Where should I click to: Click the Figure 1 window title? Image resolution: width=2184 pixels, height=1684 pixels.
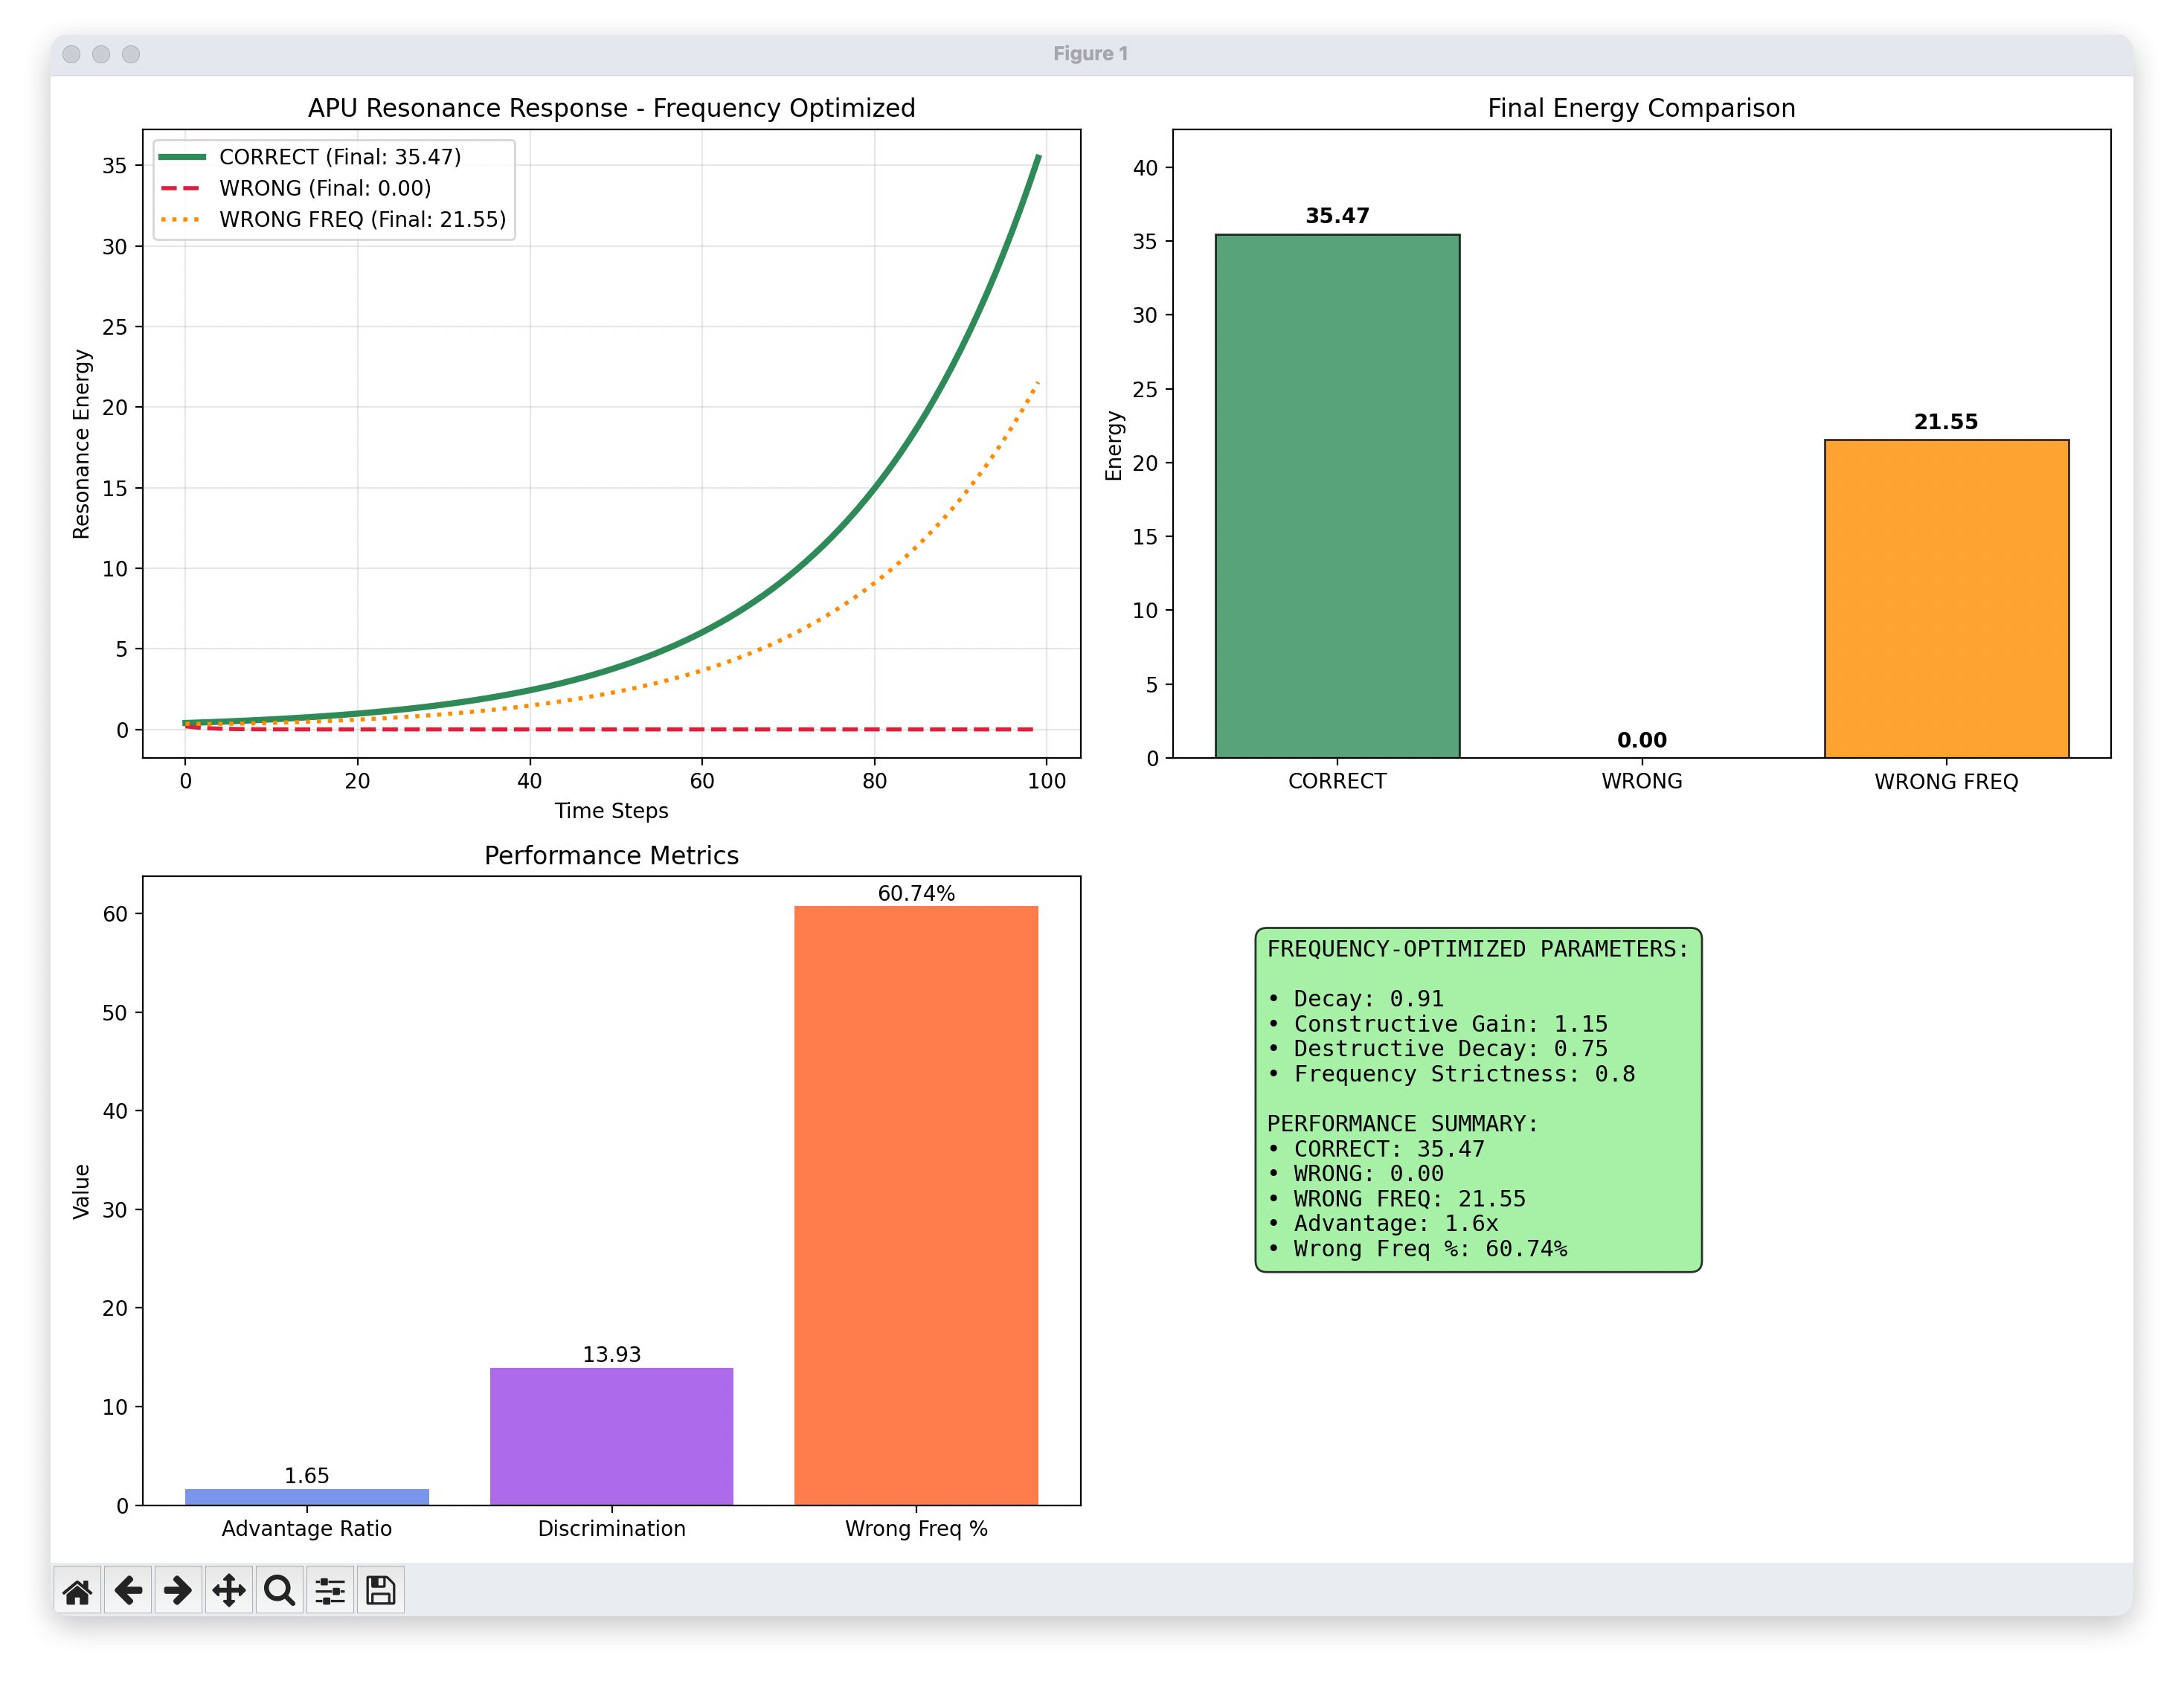click(x=1090, y=54)
